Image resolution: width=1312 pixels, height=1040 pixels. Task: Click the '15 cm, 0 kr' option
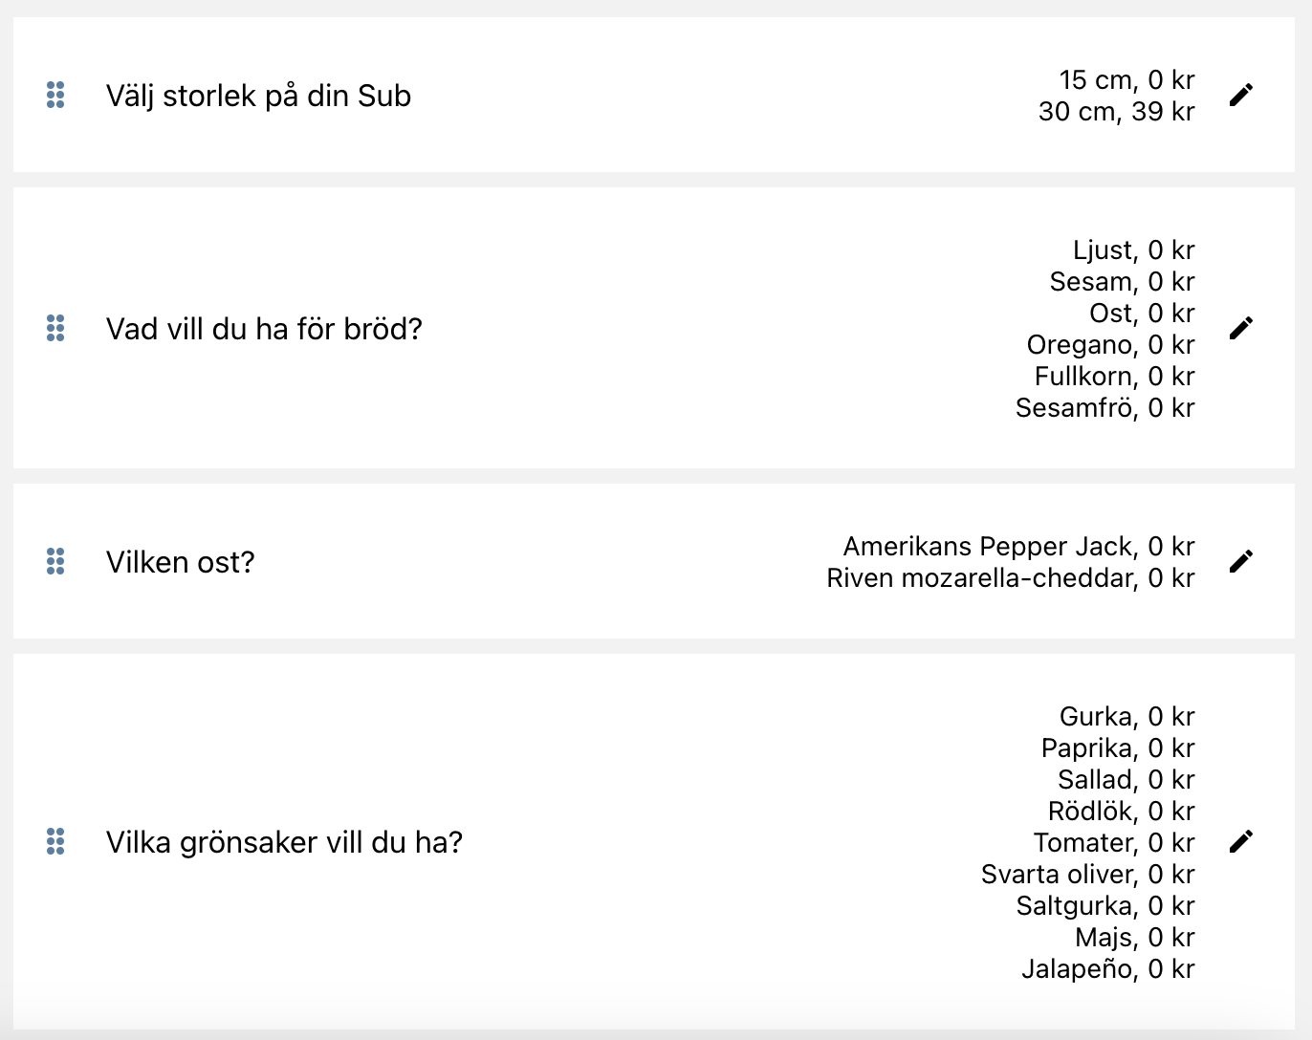[1126, 80]
